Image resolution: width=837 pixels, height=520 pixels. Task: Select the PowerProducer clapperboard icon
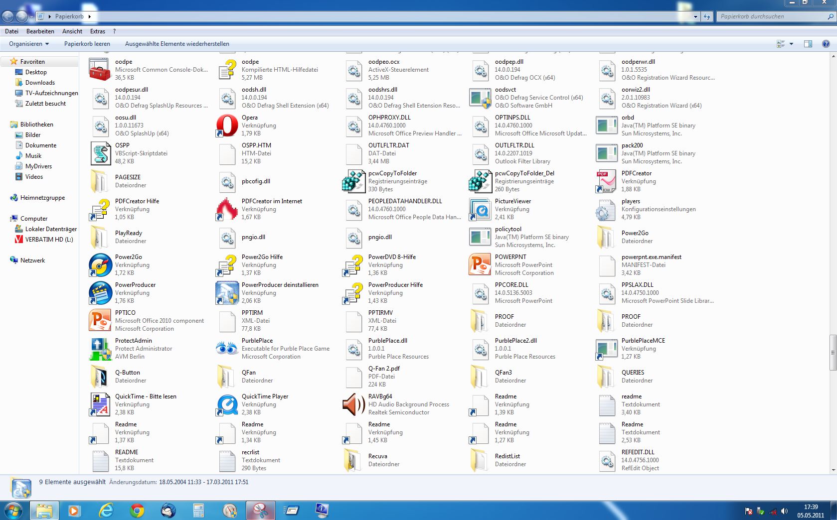tap(101, 293)
